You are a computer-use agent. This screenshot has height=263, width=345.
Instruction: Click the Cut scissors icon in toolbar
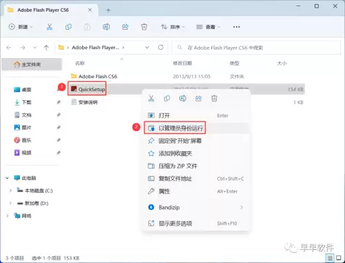[50, 27]
